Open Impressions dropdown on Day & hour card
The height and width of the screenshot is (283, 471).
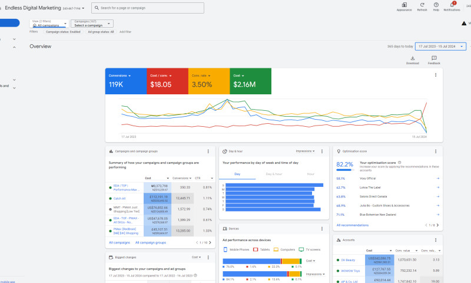click(305, 152)
